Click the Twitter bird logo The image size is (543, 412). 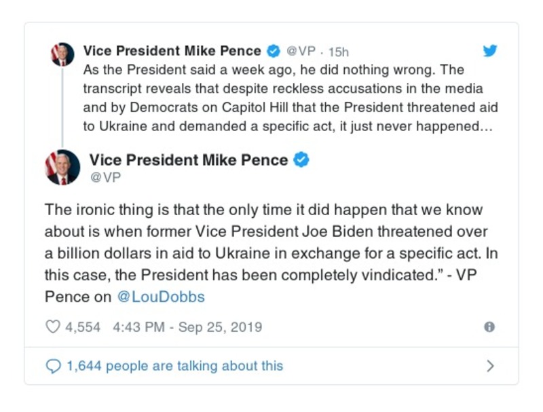coord(490,52)
